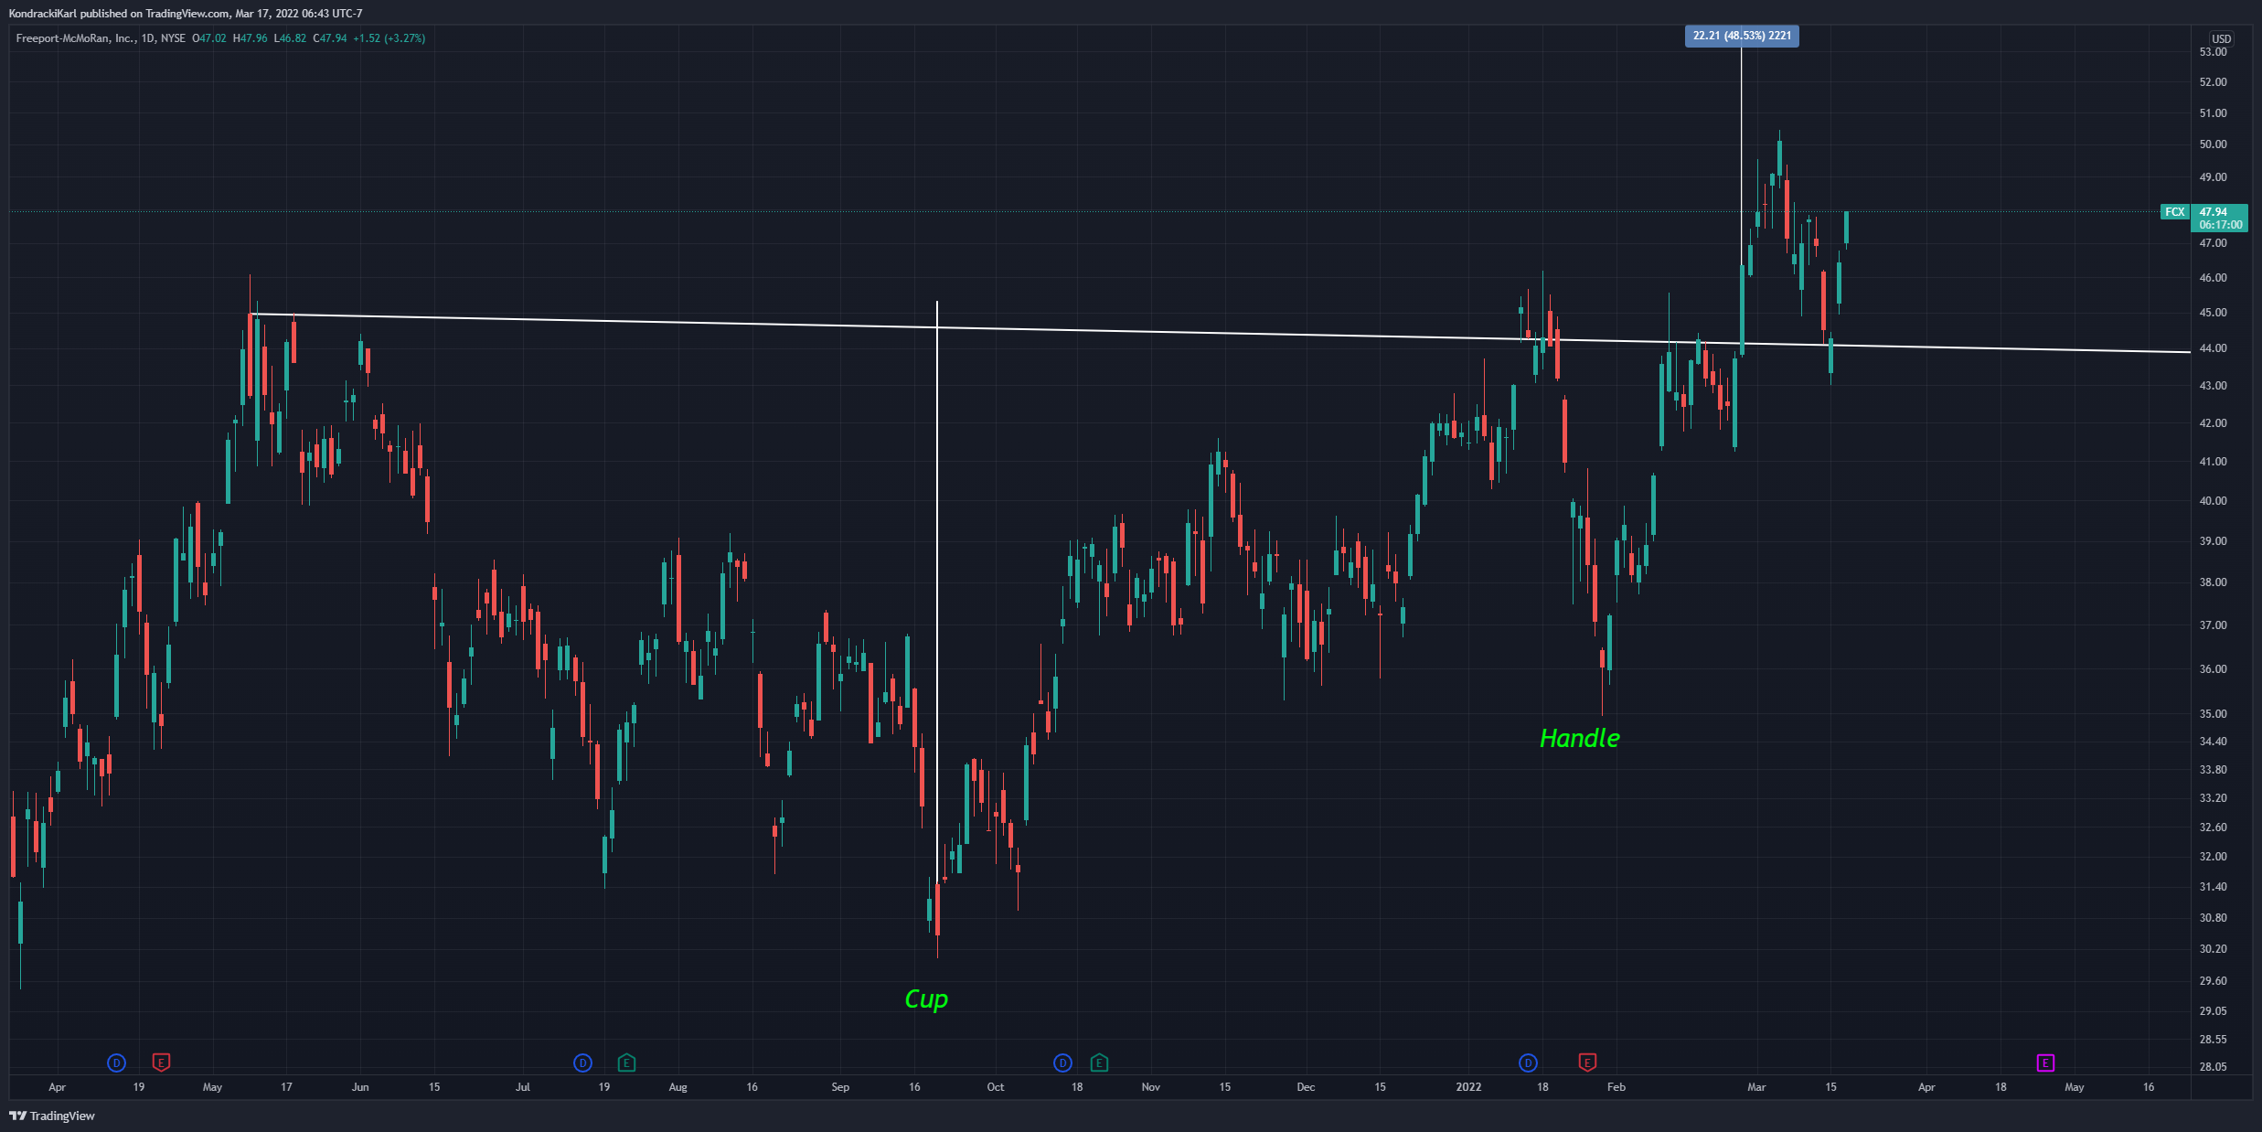Click the low value L46.82
The width and height of the screenshot is (2262, 1132).
290,38
